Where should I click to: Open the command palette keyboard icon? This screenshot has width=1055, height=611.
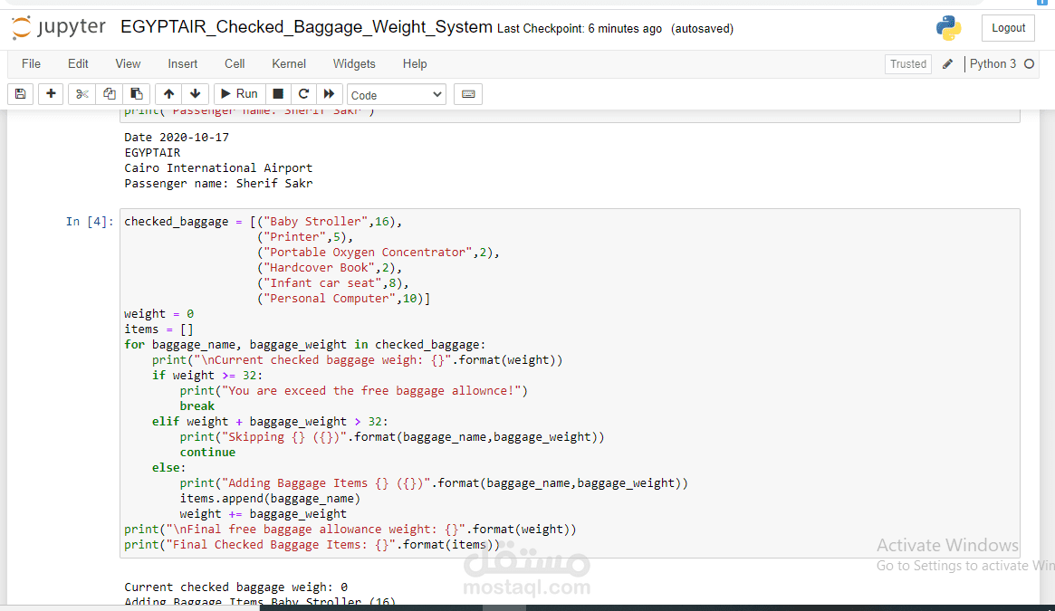[468, 94]
